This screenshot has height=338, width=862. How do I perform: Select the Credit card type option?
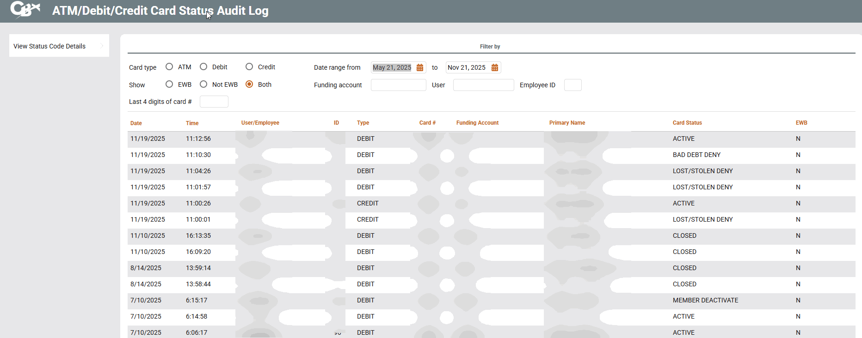point(249,67)
